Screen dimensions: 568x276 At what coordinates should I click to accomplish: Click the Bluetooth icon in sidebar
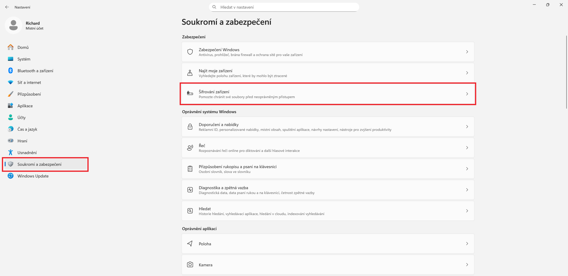click(x=11, y=71)
